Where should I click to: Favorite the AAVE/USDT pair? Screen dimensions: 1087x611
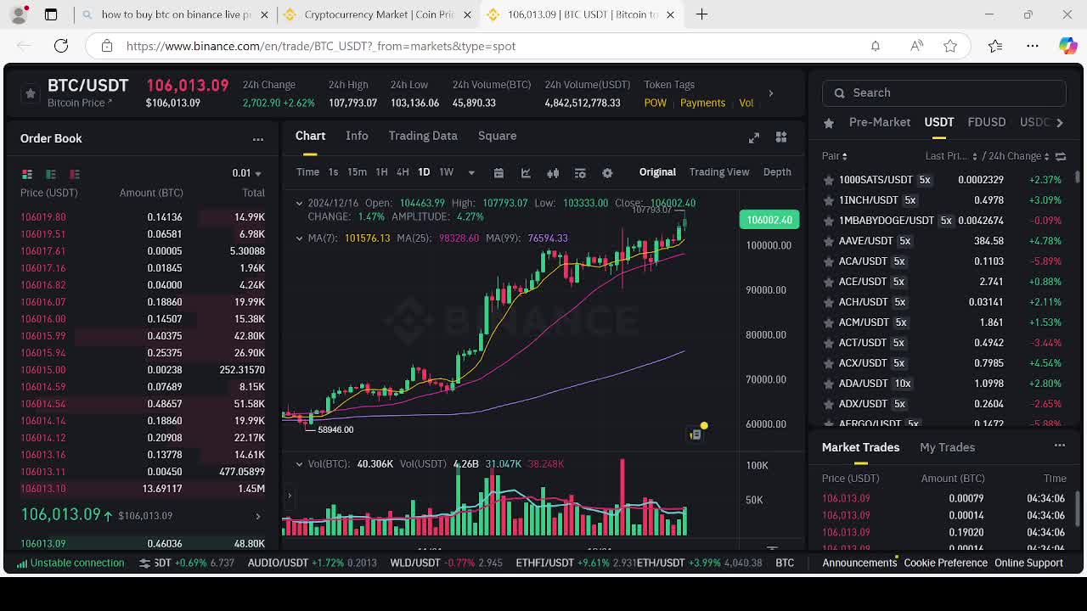[x=829, y=241]
